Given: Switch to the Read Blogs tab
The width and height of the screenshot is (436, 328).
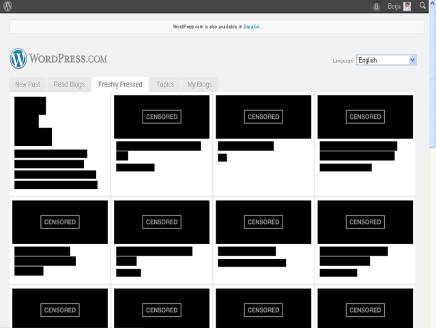Looking at the screenshot, I should pyautogui.click(x=69, y=85).
